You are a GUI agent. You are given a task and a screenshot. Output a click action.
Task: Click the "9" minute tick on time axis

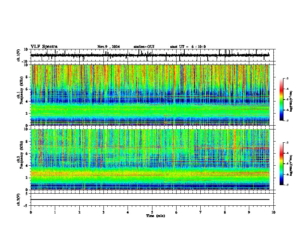pyautogui.click(x=249, y=212)
